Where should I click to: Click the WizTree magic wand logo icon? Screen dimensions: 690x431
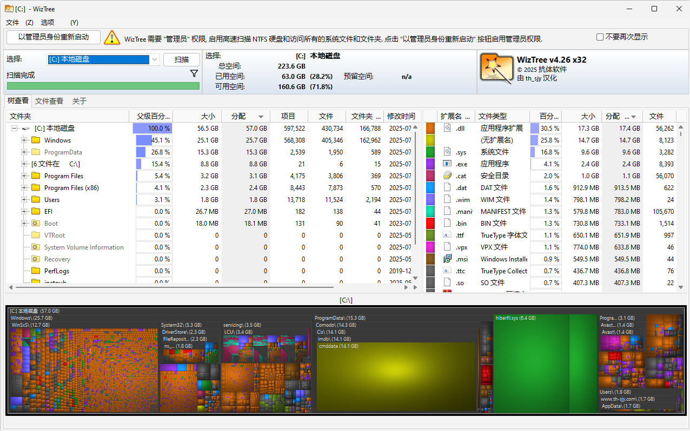coord(496,69)
